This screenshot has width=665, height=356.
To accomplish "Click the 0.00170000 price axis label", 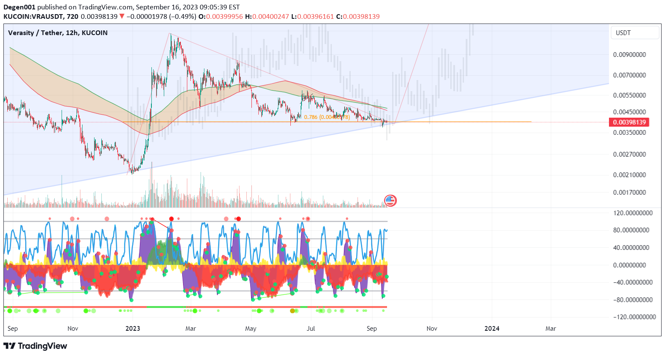I will tap(630, 193).
